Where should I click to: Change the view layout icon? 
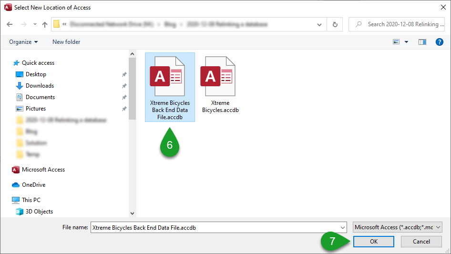click(396, 42)
